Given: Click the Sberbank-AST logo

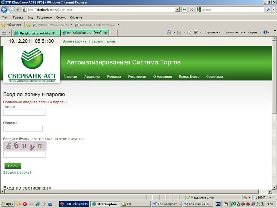Looking at the screenshot, I should pos(32,65).
